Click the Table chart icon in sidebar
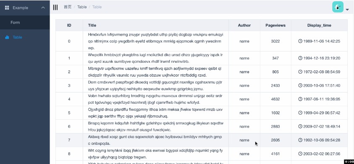Screen dimensions: 354x164 pos(7,37)
